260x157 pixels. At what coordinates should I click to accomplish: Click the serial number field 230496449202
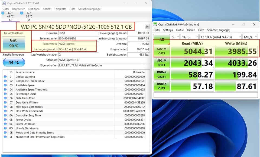point(78,38)
